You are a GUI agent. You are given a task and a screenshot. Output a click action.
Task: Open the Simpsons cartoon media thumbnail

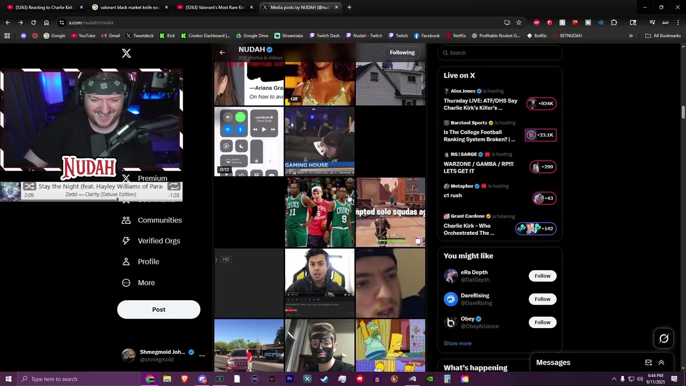coord(391,346)
